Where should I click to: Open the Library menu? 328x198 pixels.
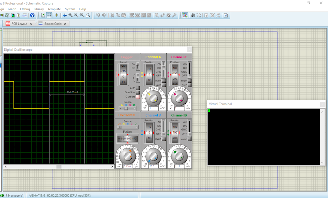click(38, 9)
